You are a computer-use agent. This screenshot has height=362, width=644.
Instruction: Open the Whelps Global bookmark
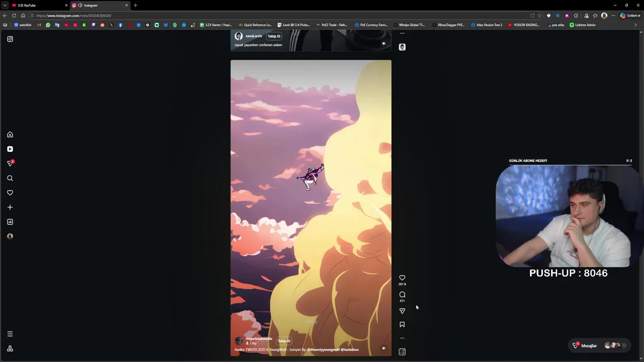(409, 25)
